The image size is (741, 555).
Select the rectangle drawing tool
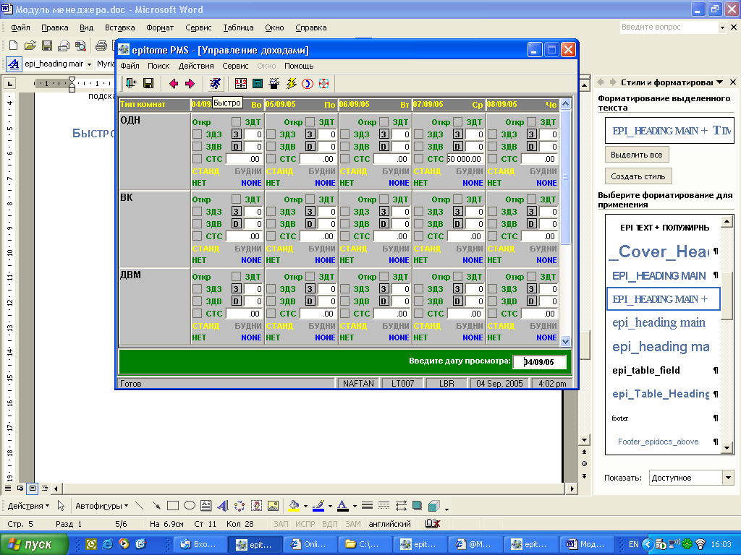pyautogui.click(x=172, y=505)
